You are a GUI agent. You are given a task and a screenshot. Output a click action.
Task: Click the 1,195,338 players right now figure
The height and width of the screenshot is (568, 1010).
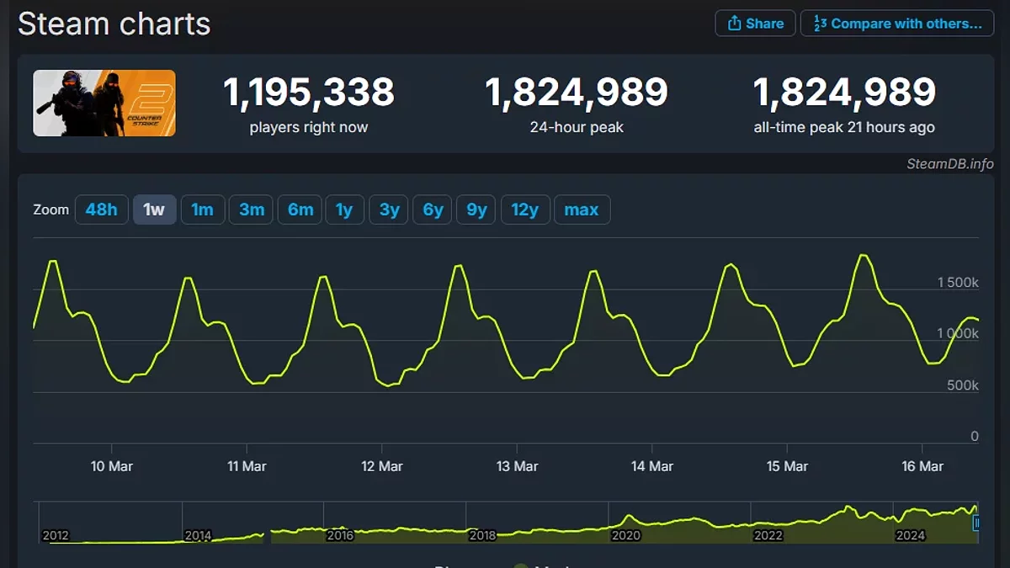309,92
